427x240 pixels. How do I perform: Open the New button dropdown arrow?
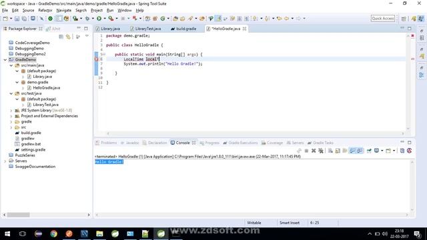pos(11,19)
